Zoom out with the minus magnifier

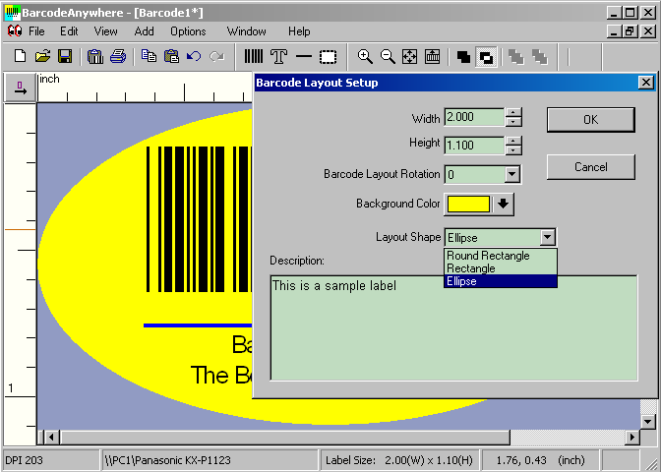[388, 56]
